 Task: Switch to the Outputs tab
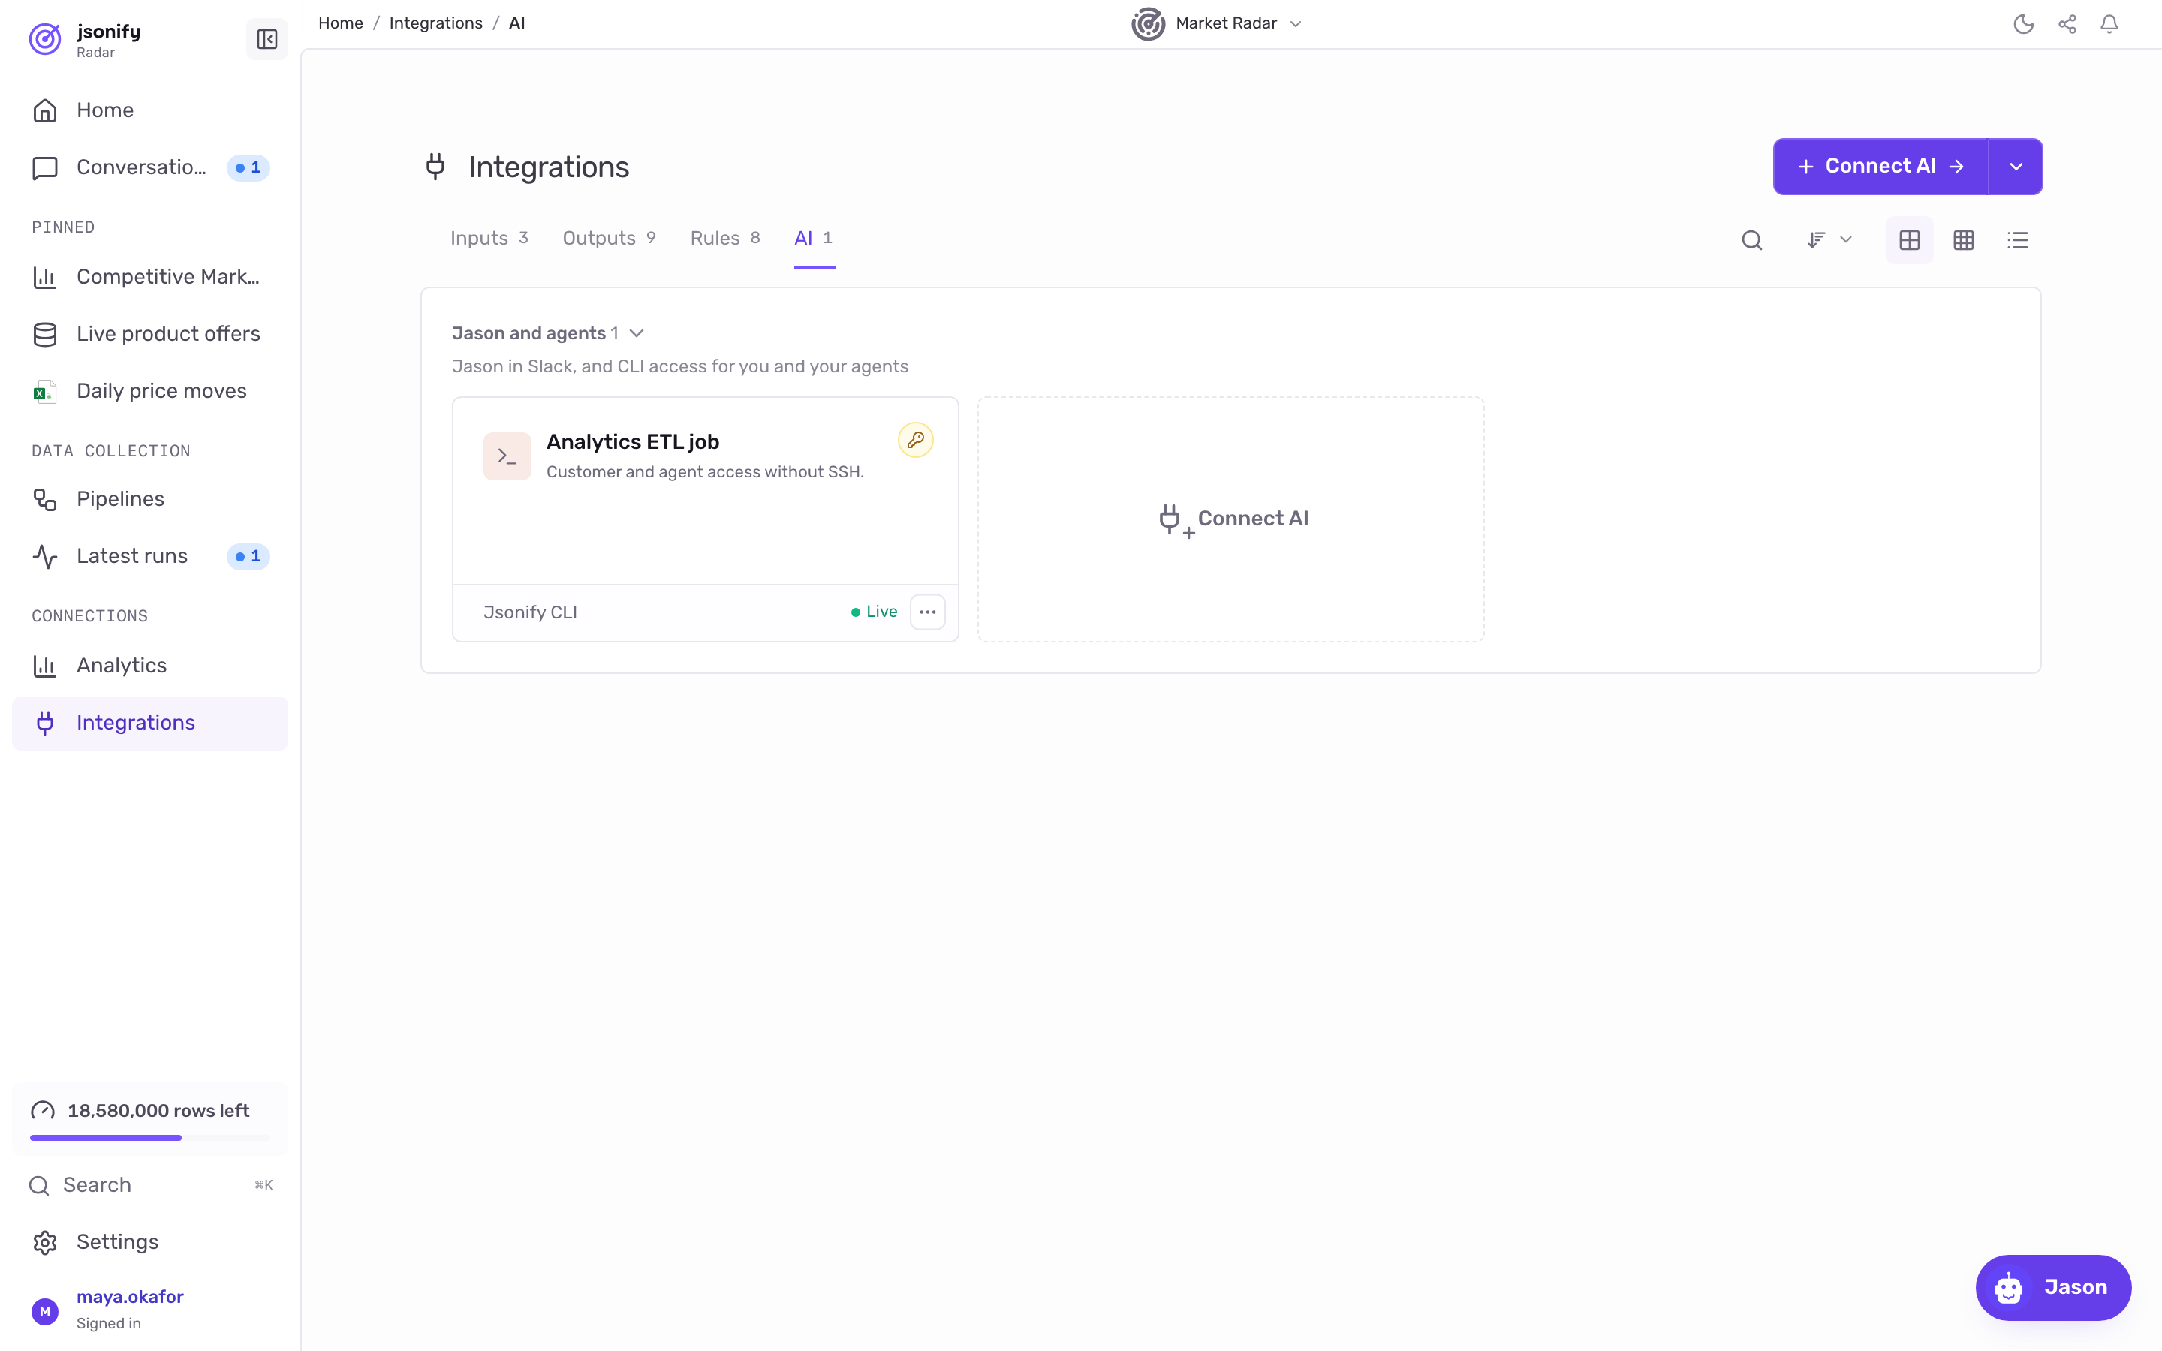[x=610, y=239]
